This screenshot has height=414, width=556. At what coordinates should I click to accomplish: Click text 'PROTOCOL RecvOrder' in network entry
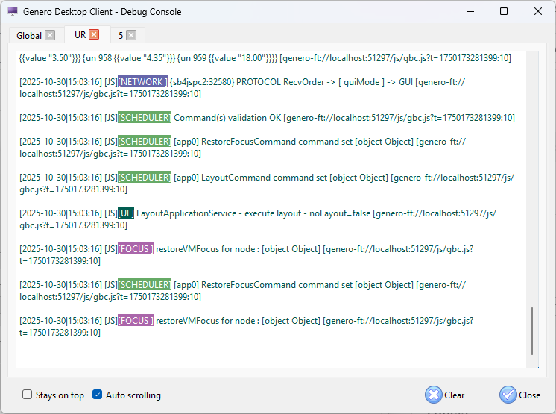(280, 82)
